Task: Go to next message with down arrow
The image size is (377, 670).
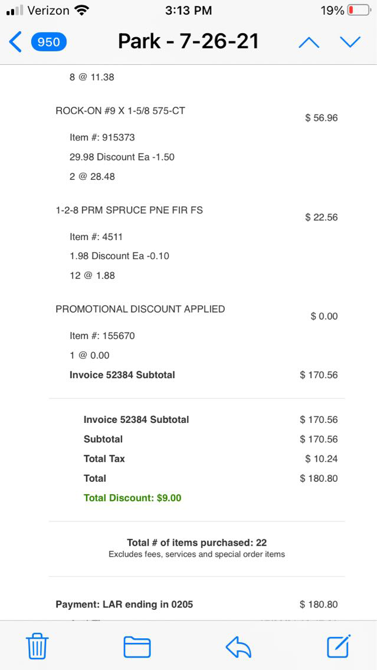Action: coord(350,42)
